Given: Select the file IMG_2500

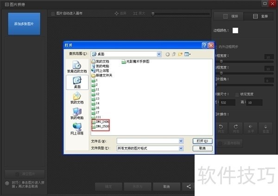Looking at the screenshot, I should click(101, 126).
